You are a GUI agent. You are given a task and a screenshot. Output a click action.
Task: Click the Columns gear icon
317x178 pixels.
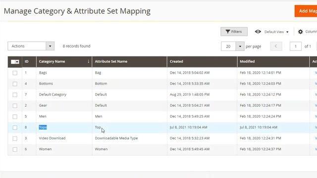point(301,32)
